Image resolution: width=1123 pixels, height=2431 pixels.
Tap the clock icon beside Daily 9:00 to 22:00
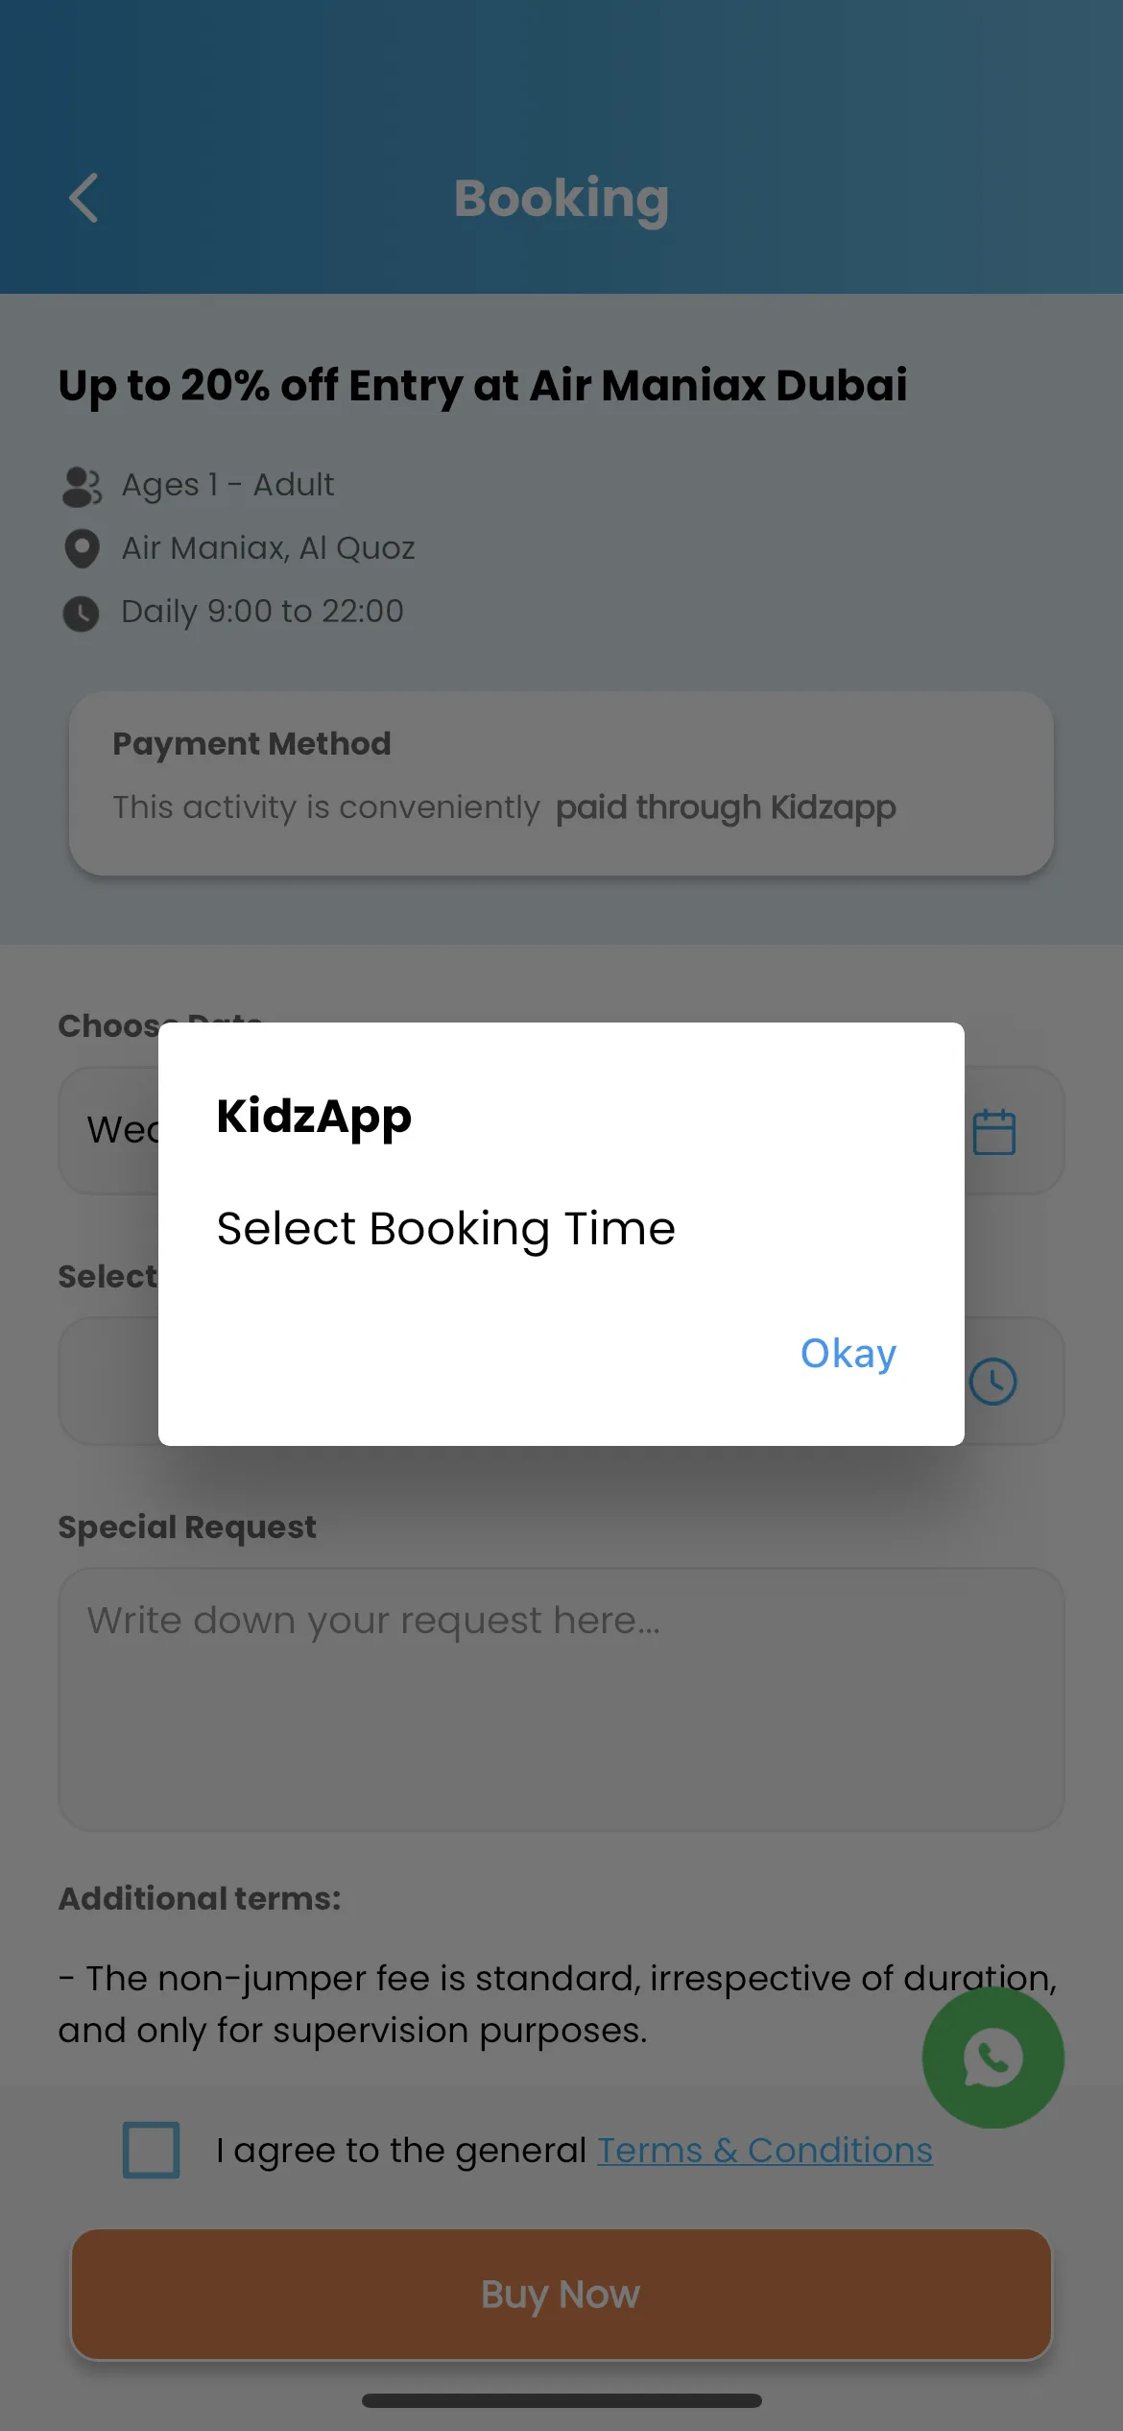pos(81,613)
